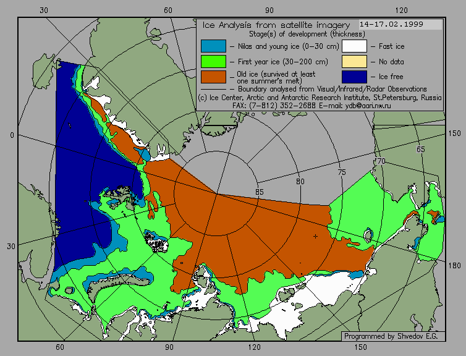Click 'Nilas and young ice (0-30 cm)' label
This screenshot has height=356, width=466.
[288, 46]
